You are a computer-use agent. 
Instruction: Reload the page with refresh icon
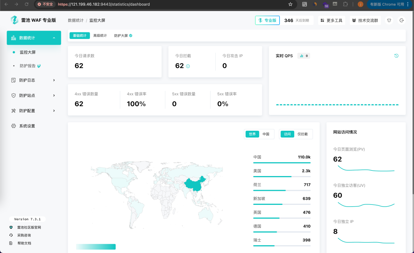click(x=26, y=4)
